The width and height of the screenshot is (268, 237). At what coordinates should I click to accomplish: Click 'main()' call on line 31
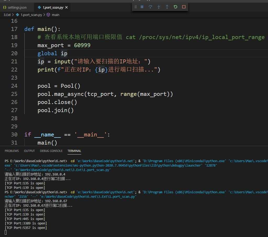tap(47, 143)
